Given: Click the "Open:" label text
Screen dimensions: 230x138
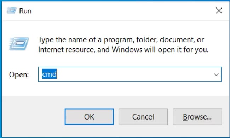Looking at the screenshot, I should click(19, 75).
